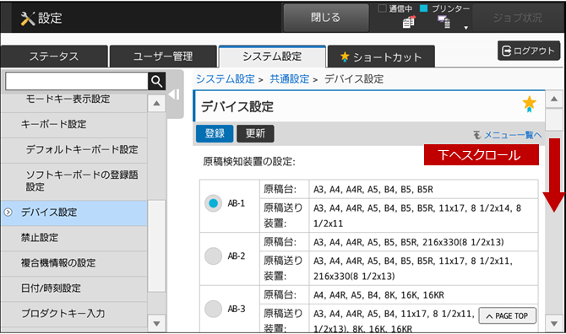Screen dimensions: 566x334
Task: Click the PAGE TOP button
Action: tap(507, 316)
